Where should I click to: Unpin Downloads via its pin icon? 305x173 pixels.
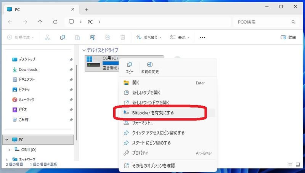71,70
